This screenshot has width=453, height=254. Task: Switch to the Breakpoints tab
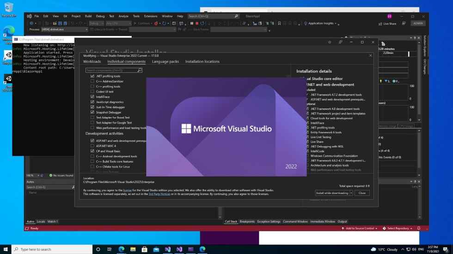[247, 221]
